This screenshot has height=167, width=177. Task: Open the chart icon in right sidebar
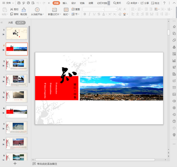(174, 61)
